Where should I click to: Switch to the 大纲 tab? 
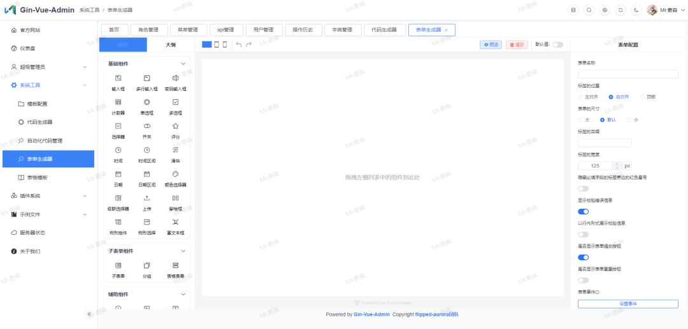(171, 45)
